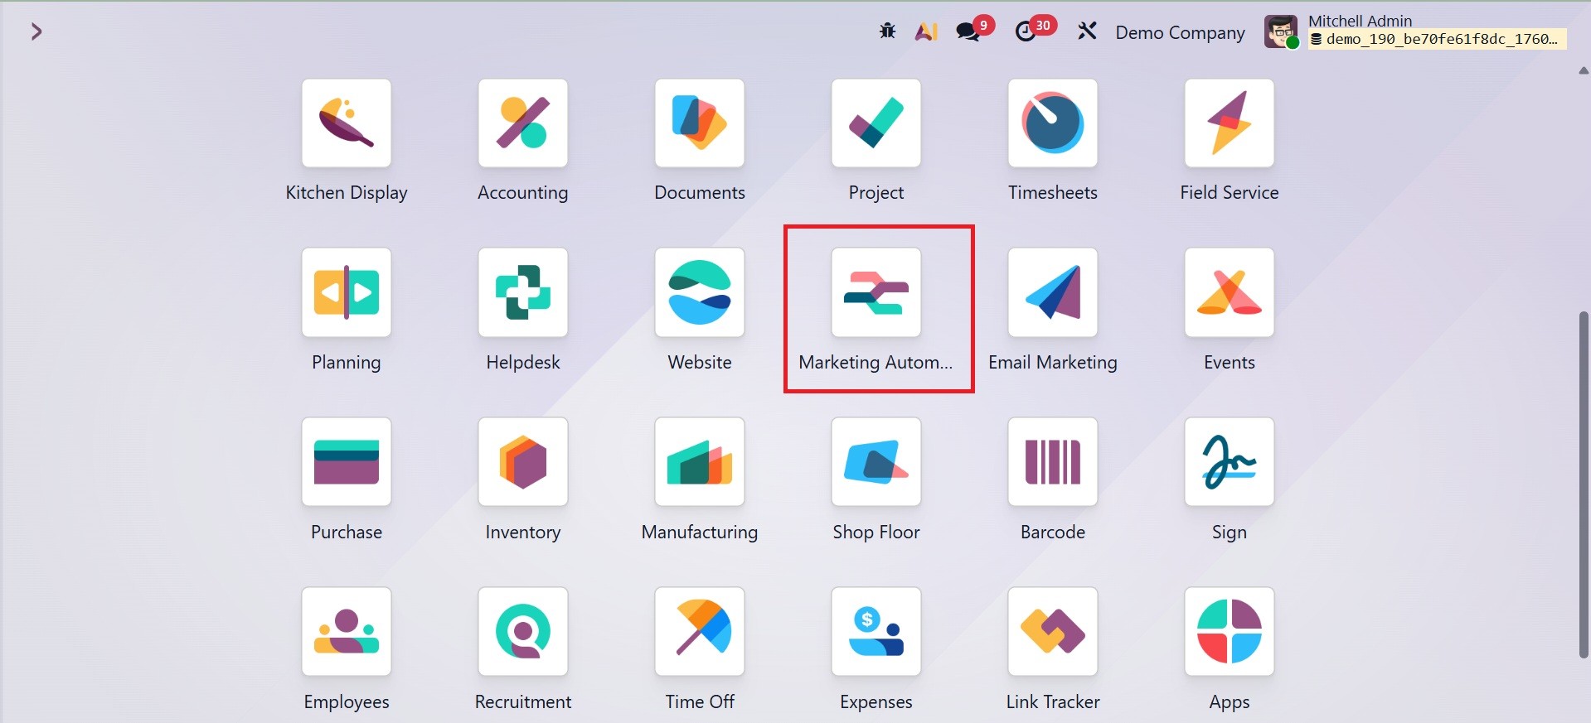Open the Planning app

point(347,292)
